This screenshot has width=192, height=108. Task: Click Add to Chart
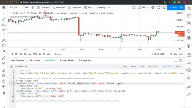click(153, 66)
